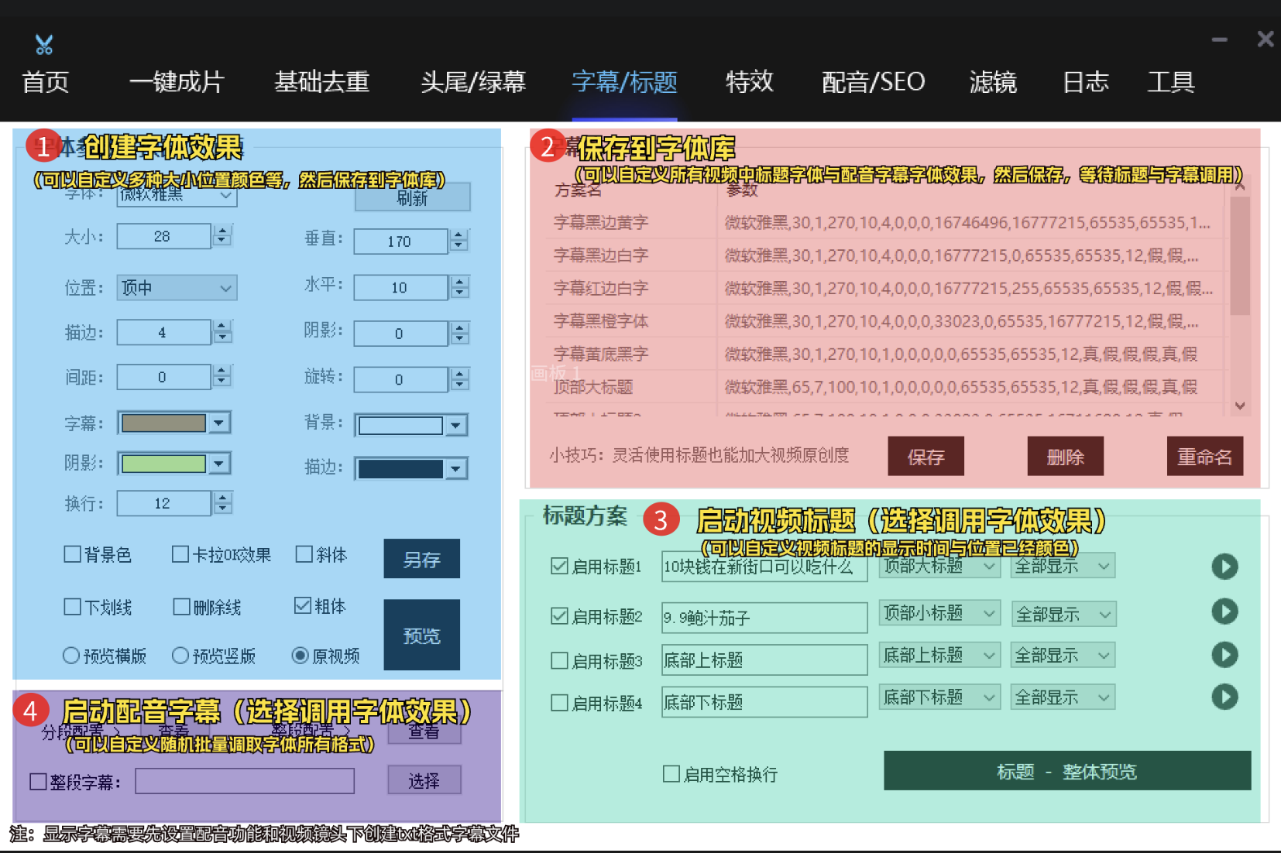Viewport: 1281px width, 853px height.
Task: Decrease 垂直 value with down arrow
Action: click(459, 247)
